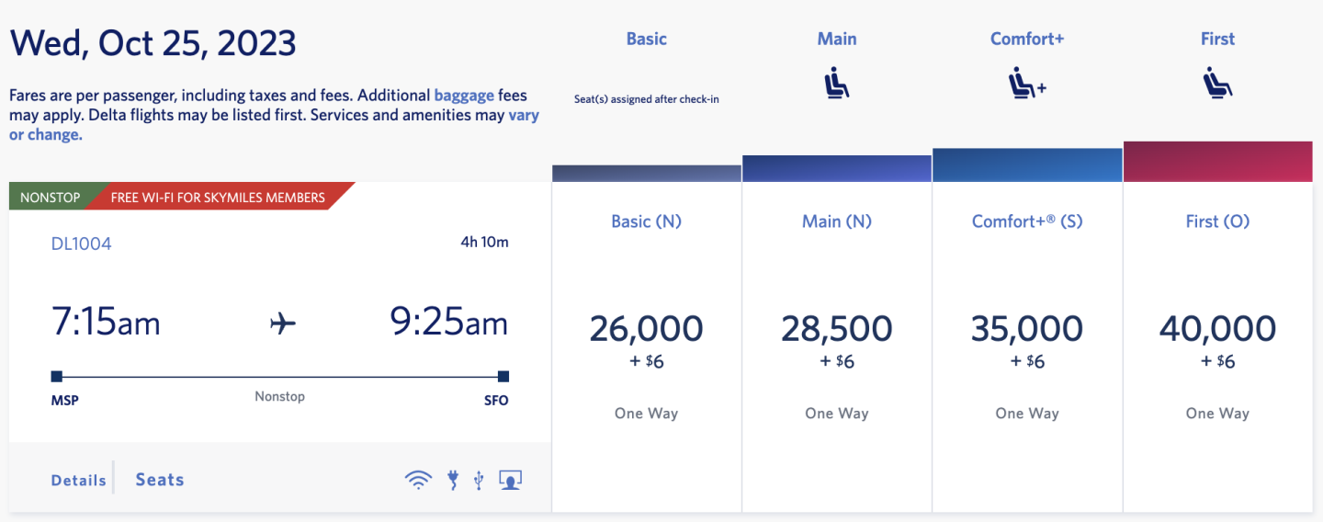Screen dimensions: 1323x522
Task: Select the Basic (N) 26,000 miles fare
Action: (646, 328)
